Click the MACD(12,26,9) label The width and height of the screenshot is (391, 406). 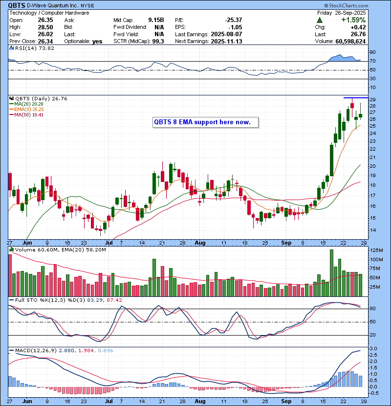tap(36, 351)
